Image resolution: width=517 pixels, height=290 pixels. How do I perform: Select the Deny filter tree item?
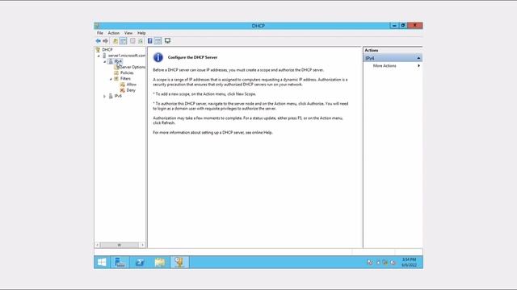[x=131, y=90]
